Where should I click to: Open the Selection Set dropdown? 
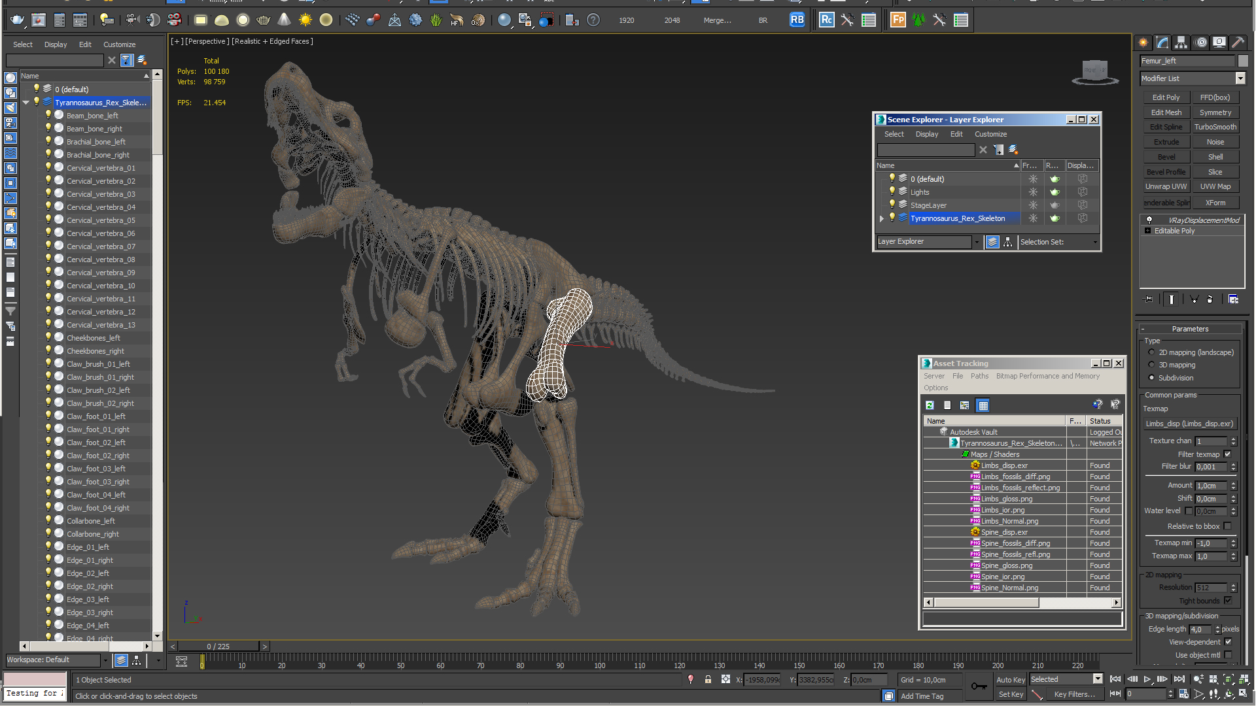pos(1095,242)
